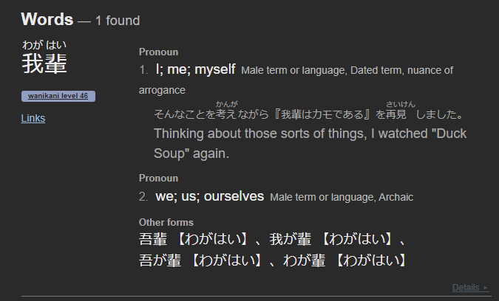The width and height of the screenshot is (499, 301).
Task: Select the alternate form 吾輩 【わがはい】
Action: coord(192,240)
